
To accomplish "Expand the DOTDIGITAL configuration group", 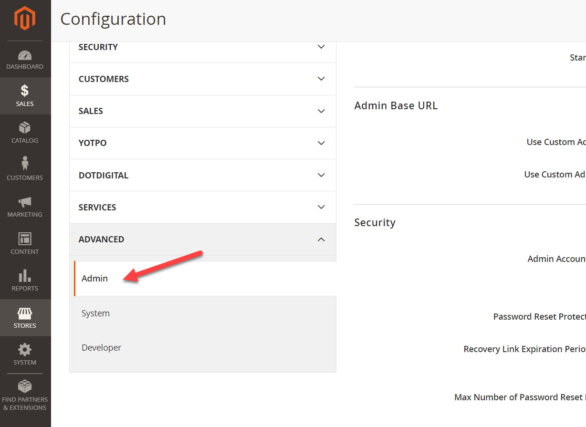I will 202,175.
